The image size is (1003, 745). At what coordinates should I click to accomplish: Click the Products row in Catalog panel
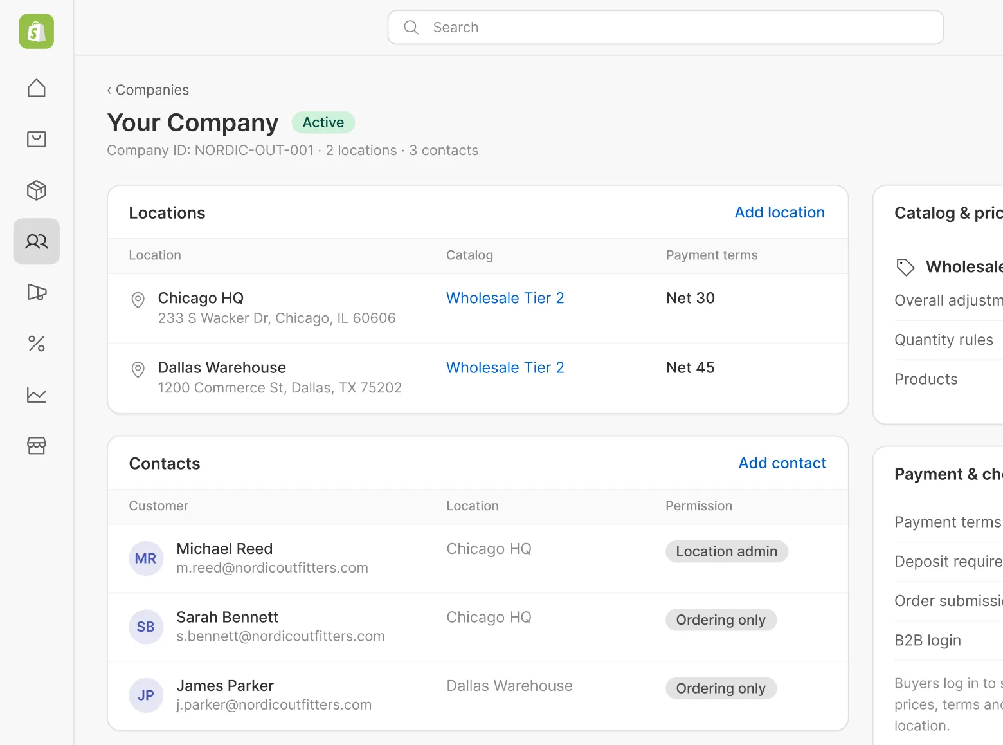948,379
